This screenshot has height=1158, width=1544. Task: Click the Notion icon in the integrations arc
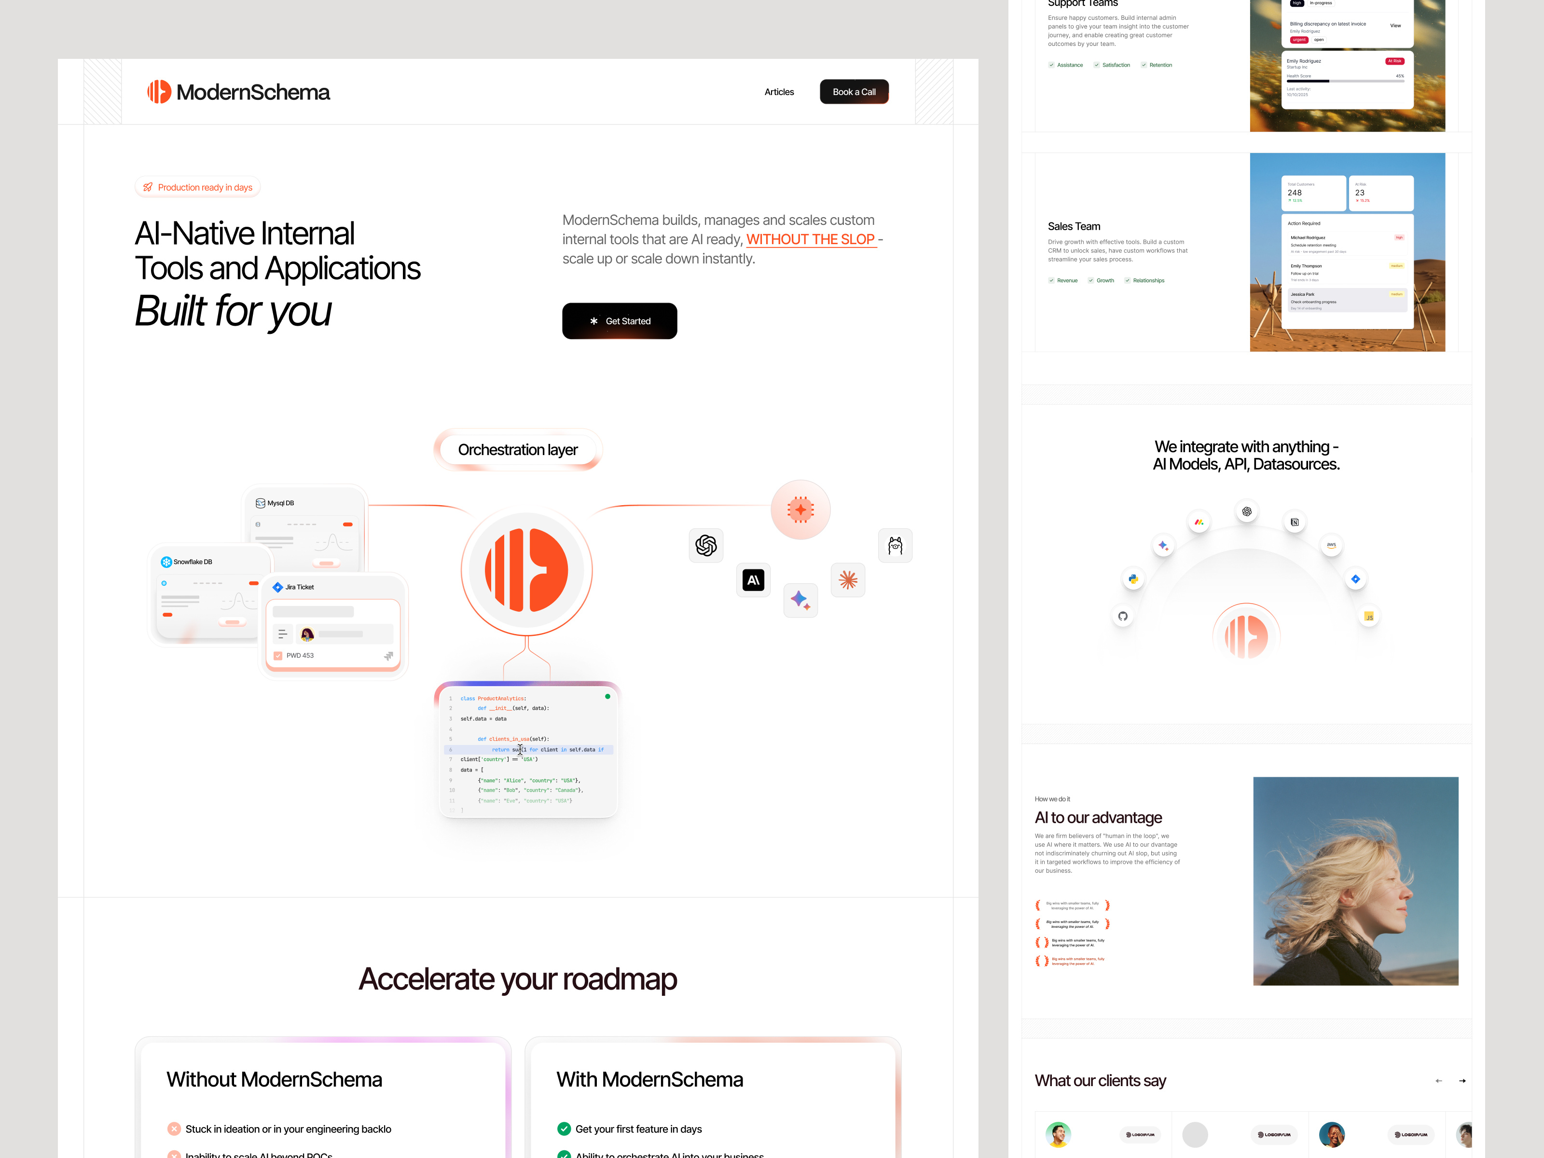pyautogui.click(x=1295, y=522)
